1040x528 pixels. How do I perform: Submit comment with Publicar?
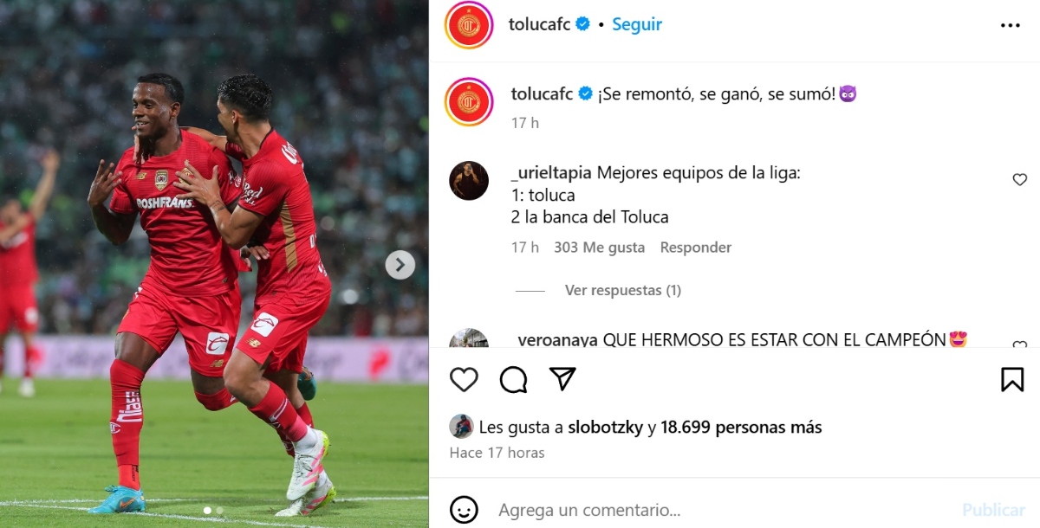pos(994,510)
